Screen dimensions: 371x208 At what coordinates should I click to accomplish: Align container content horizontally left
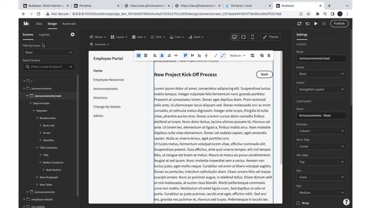pos(155,55)
